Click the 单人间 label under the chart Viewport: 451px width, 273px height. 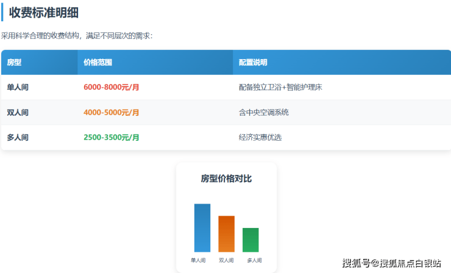click(x=198, y=260)
